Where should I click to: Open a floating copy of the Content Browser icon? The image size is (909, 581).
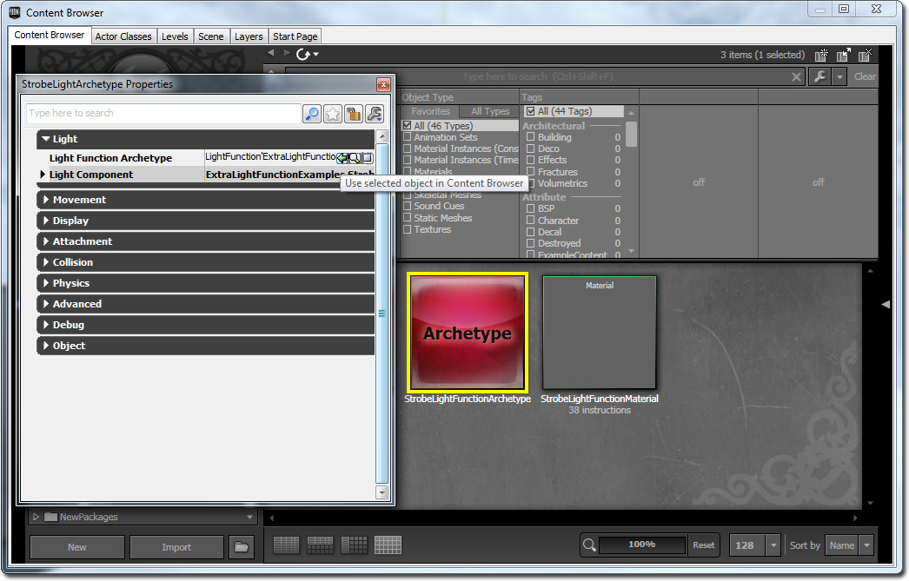click(842, 55)
